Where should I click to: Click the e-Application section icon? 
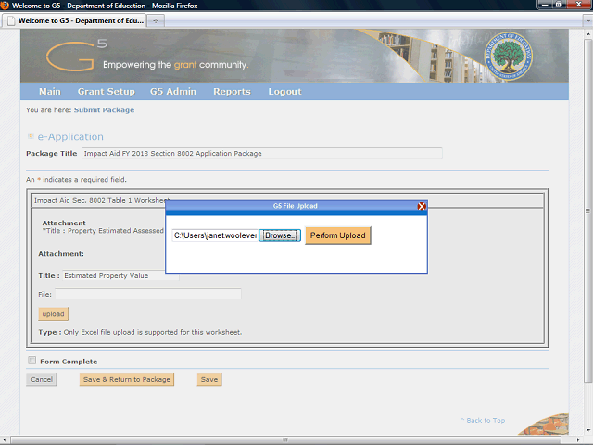coord(31,136)
